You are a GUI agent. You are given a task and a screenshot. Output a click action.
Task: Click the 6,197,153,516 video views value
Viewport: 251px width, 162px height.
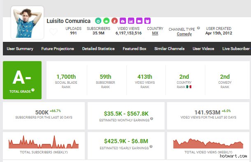pyautogui.click(x=128, y=33)
